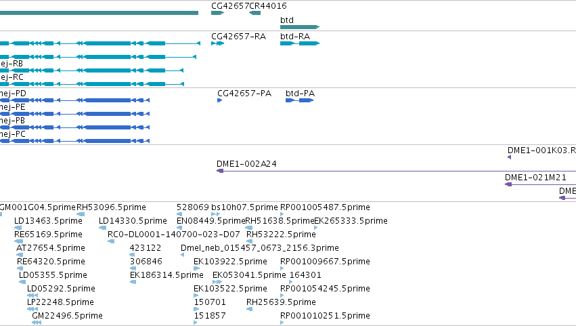The height and width of the screenshot is (326, 576).
Task: Select the nej-PC protein label
Action: tap(12, 134)
